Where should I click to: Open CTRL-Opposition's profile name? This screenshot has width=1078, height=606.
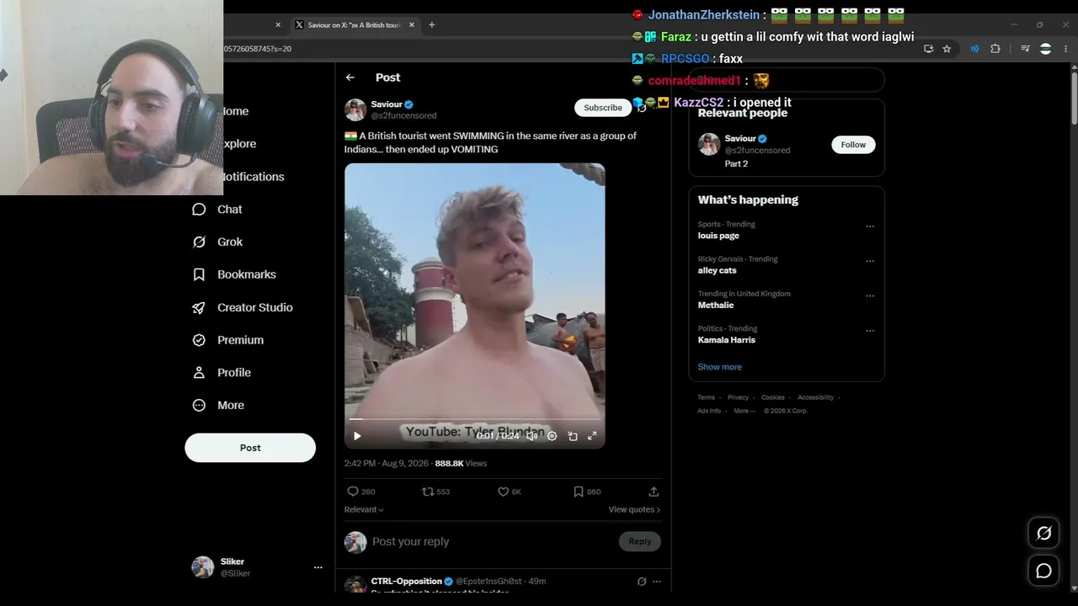pyautogui.click(x=407, y=582)
